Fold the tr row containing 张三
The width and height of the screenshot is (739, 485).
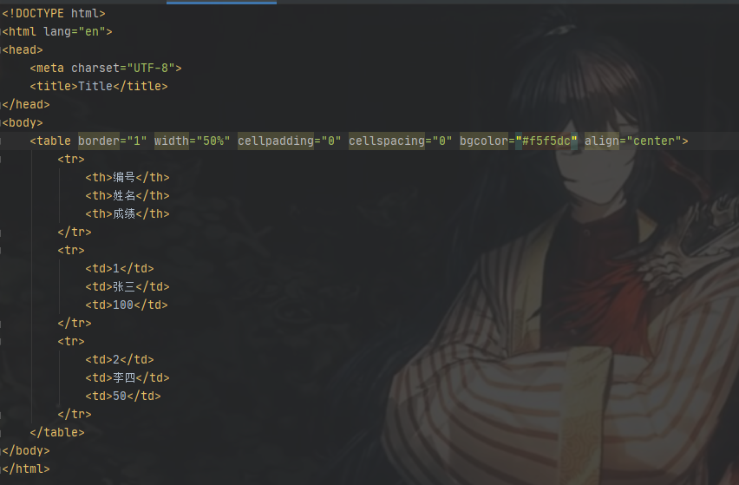pos(1,250)
